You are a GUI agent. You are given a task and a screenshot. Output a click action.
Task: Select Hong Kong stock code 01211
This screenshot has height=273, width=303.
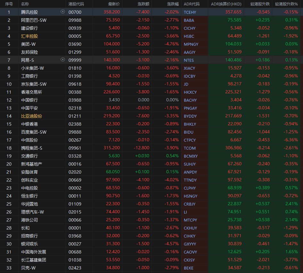75,116
